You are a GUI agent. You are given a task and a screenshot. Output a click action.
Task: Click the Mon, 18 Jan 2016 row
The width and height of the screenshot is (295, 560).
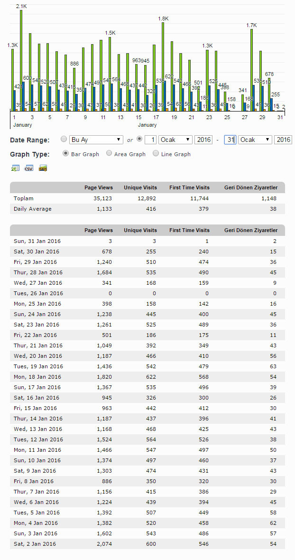point(147,377)
